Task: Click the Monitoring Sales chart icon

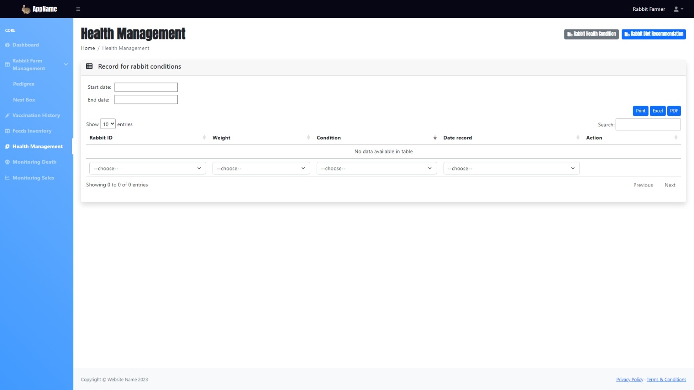Action: pyautogui.click(x=7, y=178)
